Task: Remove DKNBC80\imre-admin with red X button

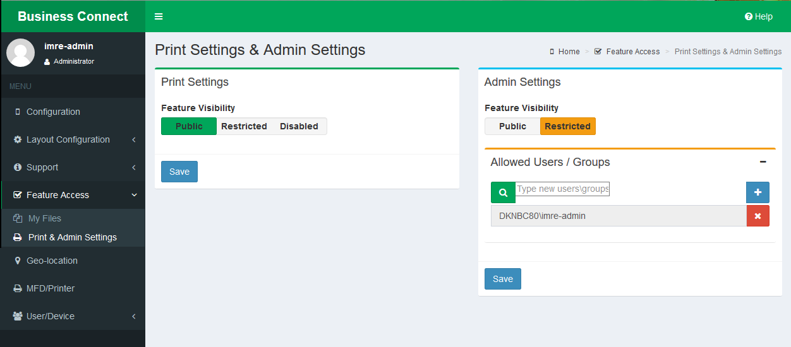Action: 758,216
